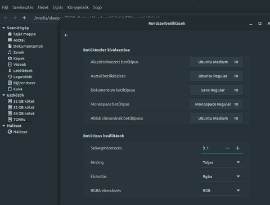The height and width of the screenshot is (205, 270).
Task: Collapse the Eszközök devices section
Action: click(3, 95)
